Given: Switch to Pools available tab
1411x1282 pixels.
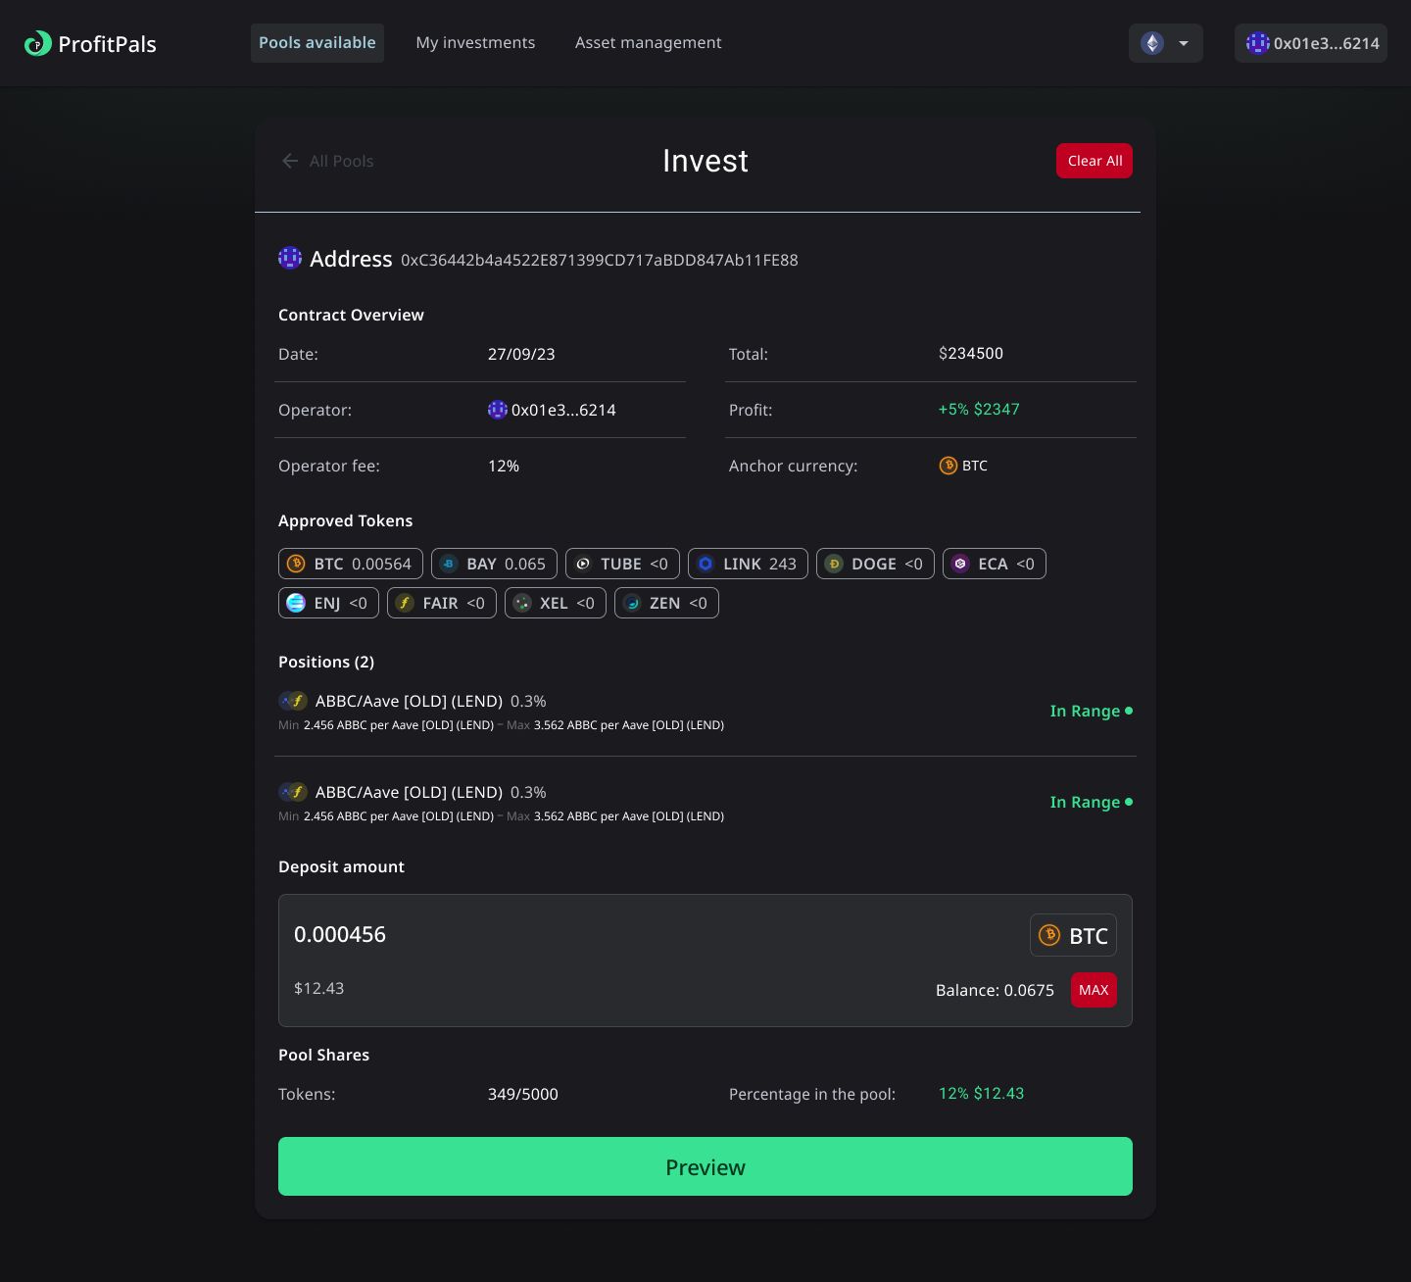Looking at the screenshot, I should 317,43.
